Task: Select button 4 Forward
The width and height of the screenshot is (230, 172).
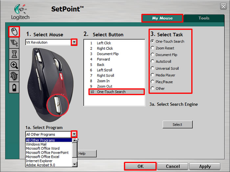Action: coord(114,59)
